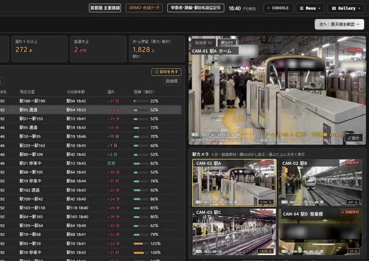Screen dimensions: 369x261
Task: Select the CAM-04 駅D 発車標 camera thumbnail
Action: pyautogui.click(x=320, y=232)
